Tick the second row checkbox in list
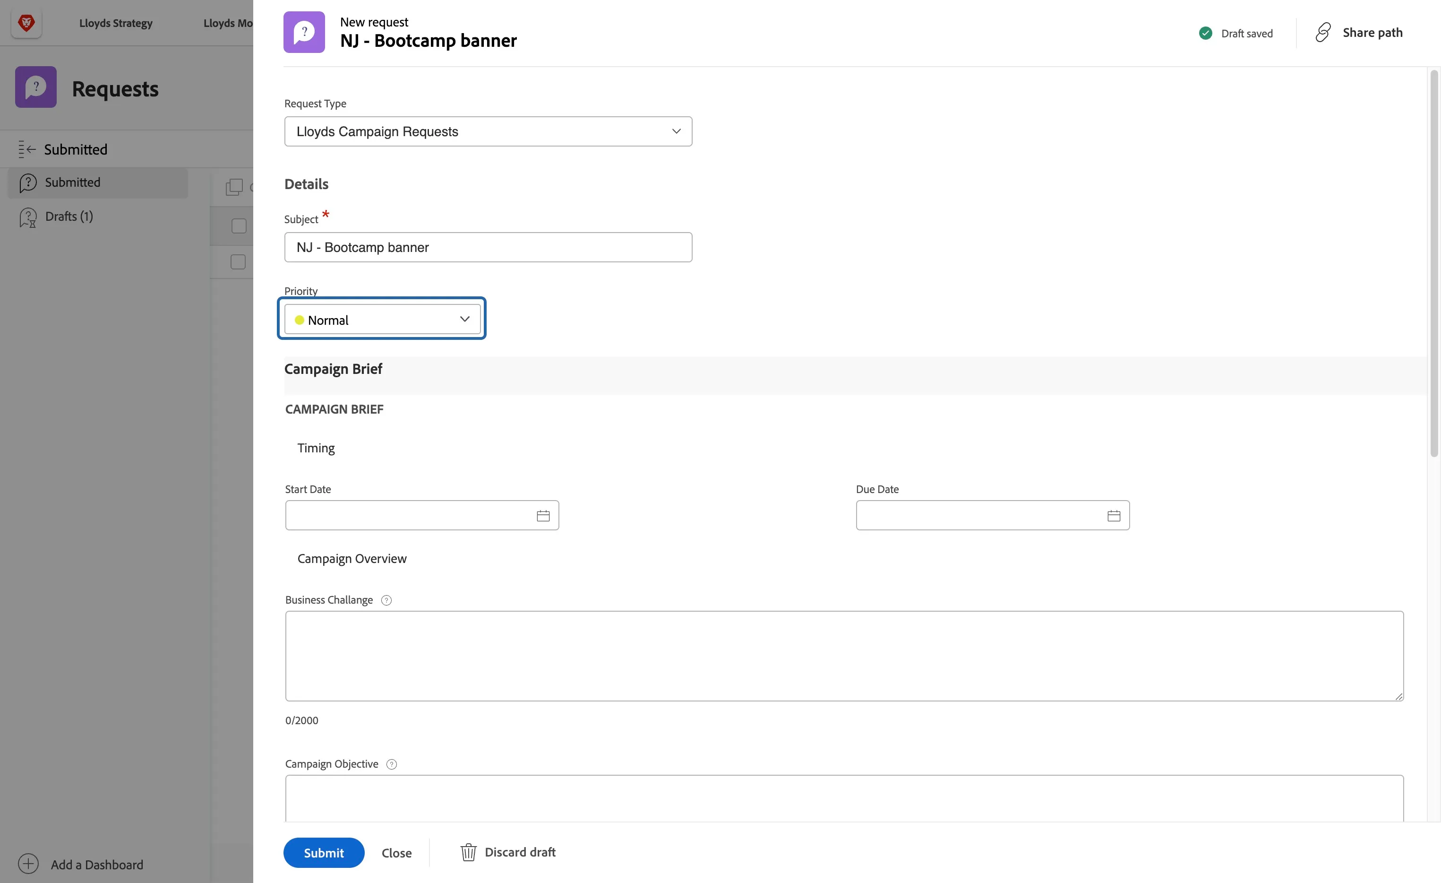Image resolution: width=1441 pixels, height=883 pixels. tap(238, 261)
